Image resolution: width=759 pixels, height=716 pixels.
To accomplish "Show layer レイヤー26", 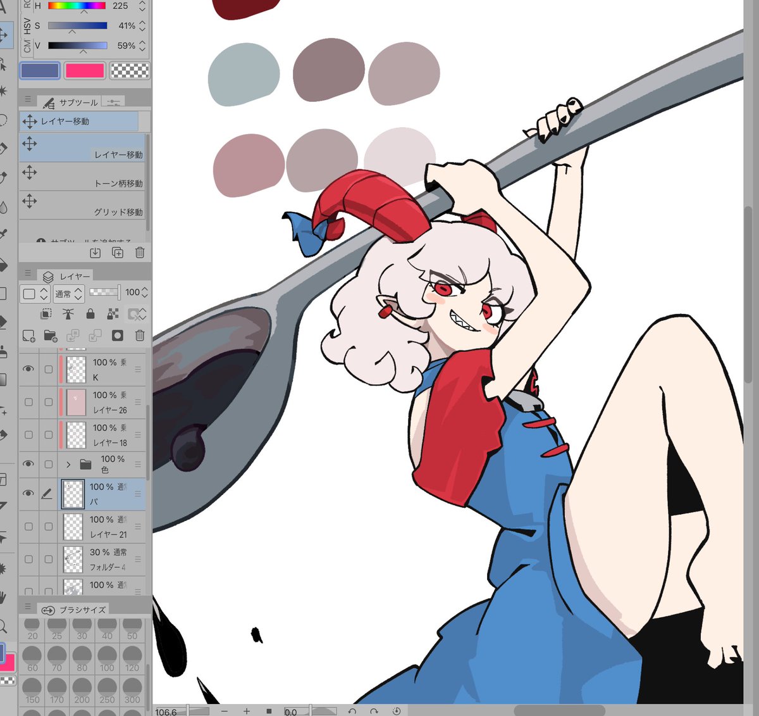I will (x=28, y=402).
